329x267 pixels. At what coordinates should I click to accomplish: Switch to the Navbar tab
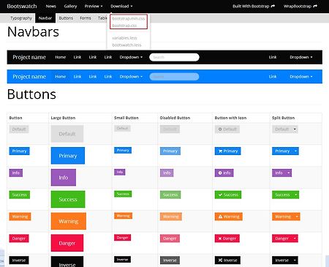pos(45,18)
